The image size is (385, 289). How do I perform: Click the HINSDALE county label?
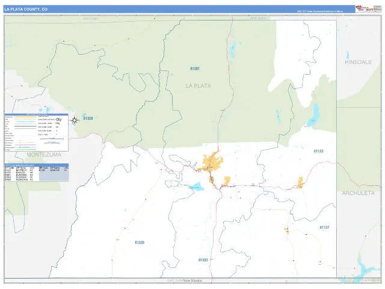coord(359,62)
